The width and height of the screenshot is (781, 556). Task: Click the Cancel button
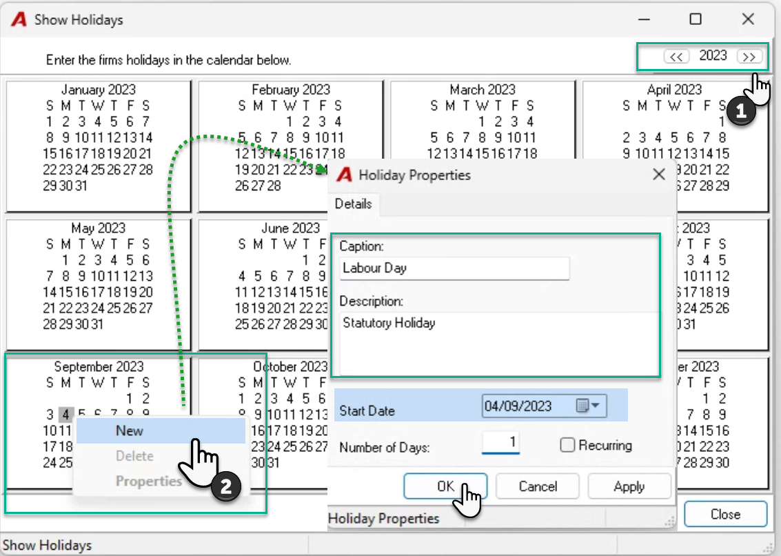(538, 486)
